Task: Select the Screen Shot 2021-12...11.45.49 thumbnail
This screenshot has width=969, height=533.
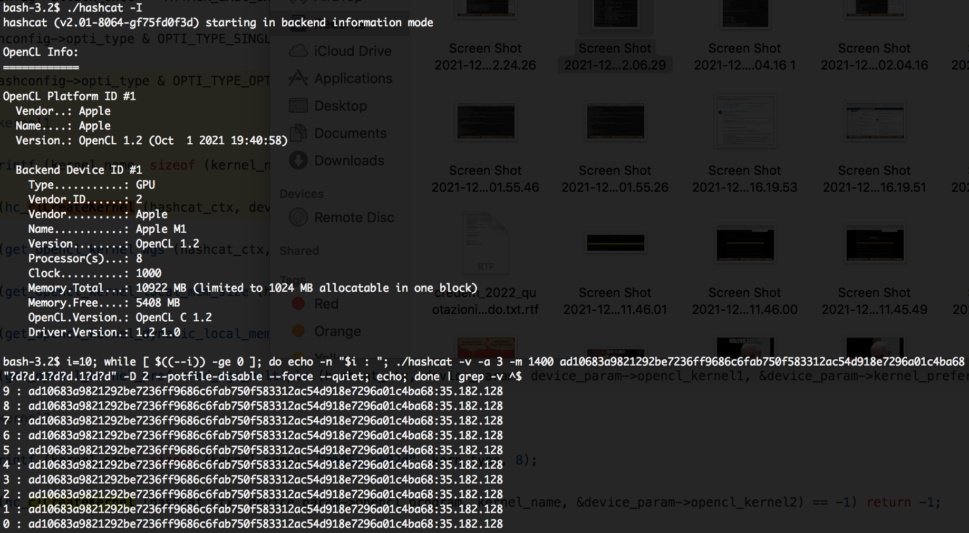Action: tap(875, 243)
